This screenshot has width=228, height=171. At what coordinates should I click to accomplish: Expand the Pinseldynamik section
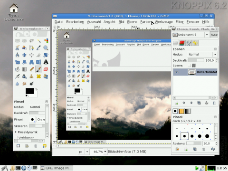[x=16, y=132]
